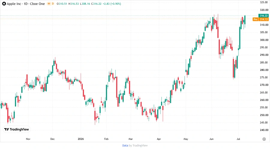270x149 pixels.
Task: Click the market status sun icon
Action: (x=49, y=4)
